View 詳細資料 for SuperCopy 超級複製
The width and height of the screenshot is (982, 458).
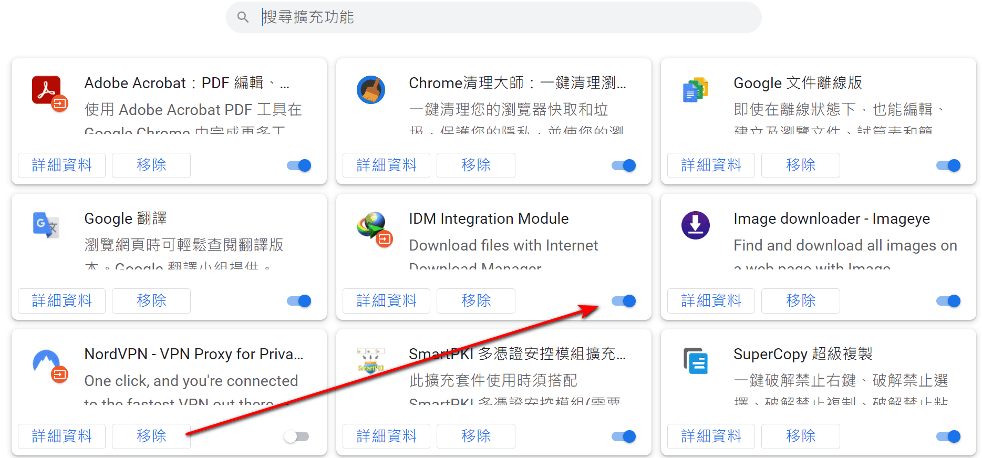(711, 436)
